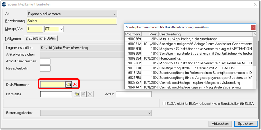261x130 pixels.
Task: Clear Disk.Pharmanr. with the red X icon
Action: coord(75,84)
